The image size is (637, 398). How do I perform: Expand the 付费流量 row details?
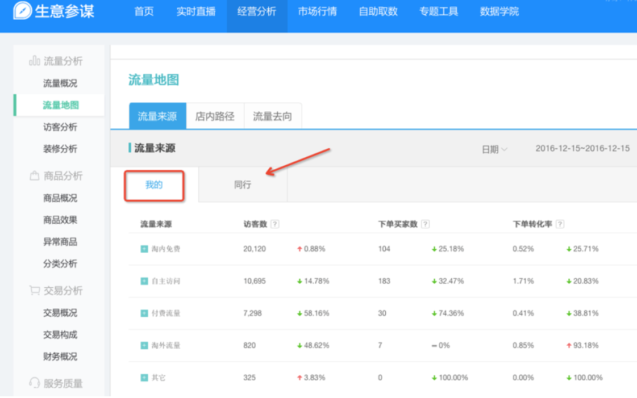(145, 313)
